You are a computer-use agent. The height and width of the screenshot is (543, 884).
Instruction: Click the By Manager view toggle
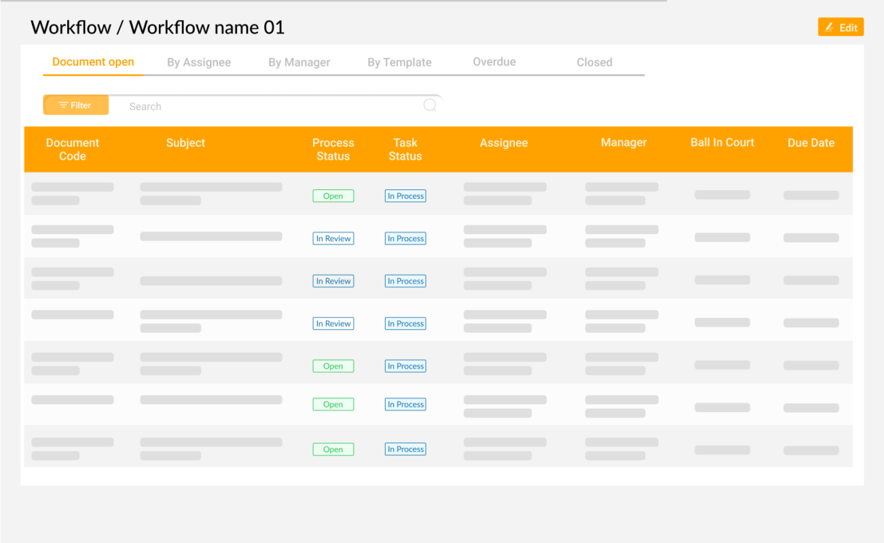(299, 62)
